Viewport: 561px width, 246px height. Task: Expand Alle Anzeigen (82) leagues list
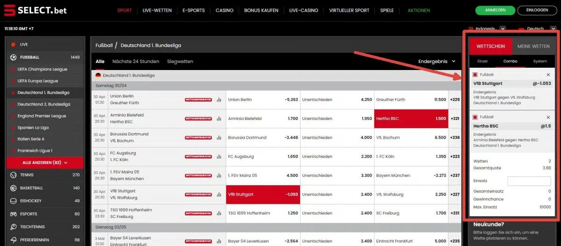45,162
